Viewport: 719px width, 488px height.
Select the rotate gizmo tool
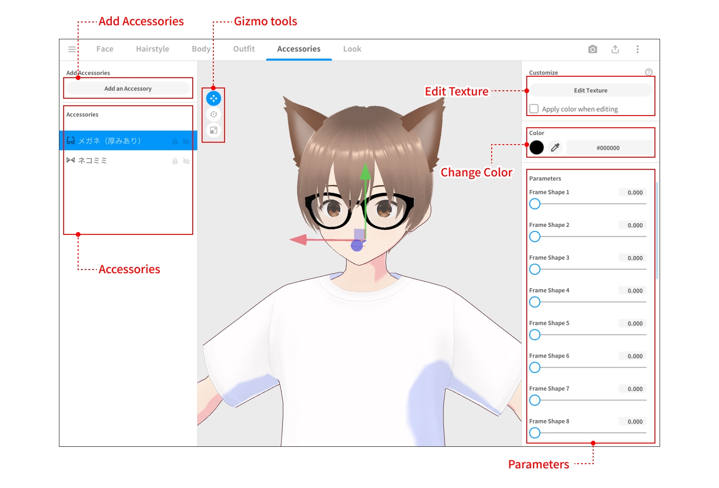point(214,114)
